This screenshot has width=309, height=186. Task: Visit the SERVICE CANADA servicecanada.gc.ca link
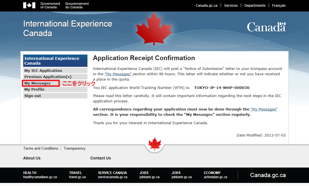coord(113,175)
